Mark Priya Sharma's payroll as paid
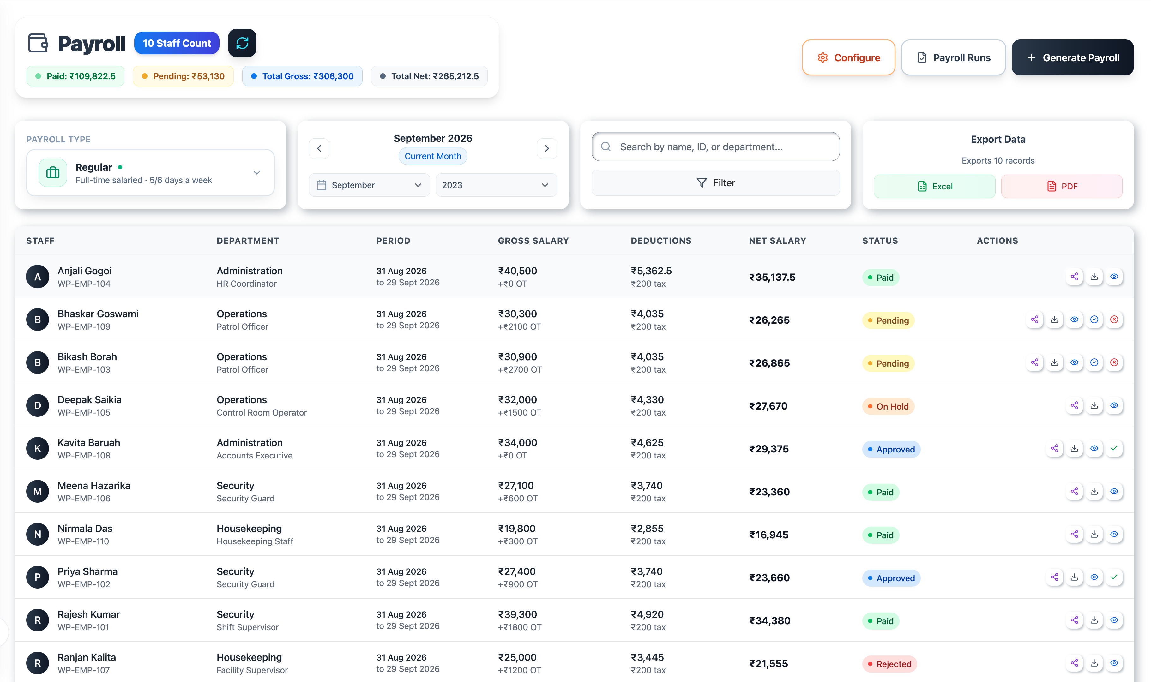1151x682 pixels. (1114, 577)
